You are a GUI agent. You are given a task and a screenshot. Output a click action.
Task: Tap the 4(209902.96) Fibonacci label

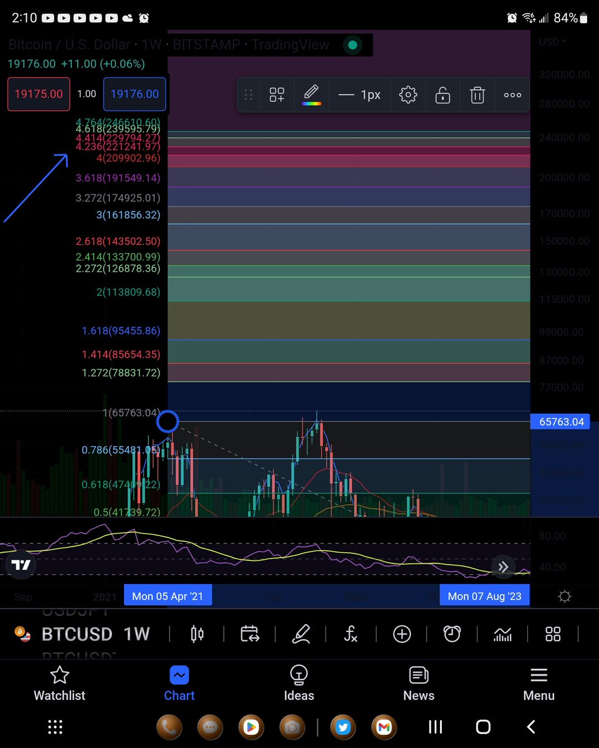point(127,158)
